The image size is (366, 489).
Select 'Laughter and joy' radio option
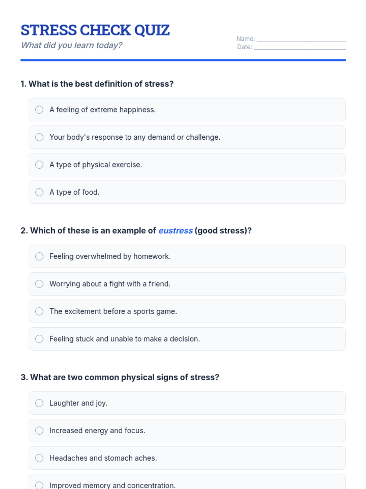point(39,403)
